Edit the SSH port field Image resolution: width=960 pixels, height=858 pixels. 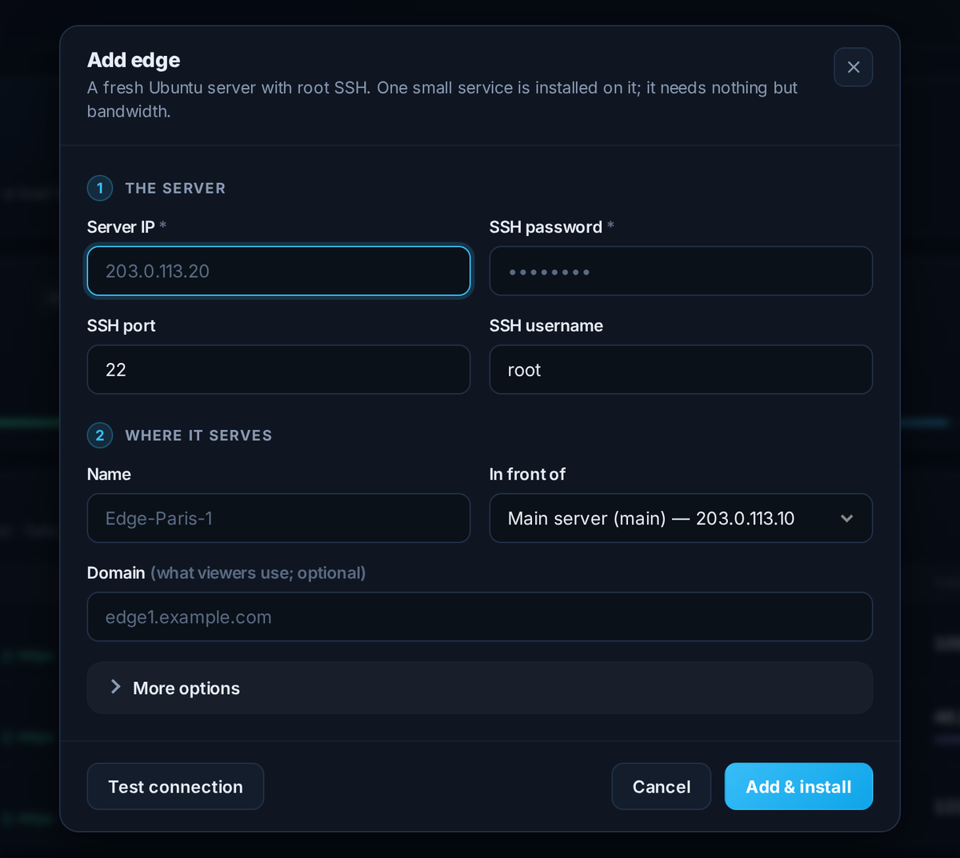click(278, 369)
